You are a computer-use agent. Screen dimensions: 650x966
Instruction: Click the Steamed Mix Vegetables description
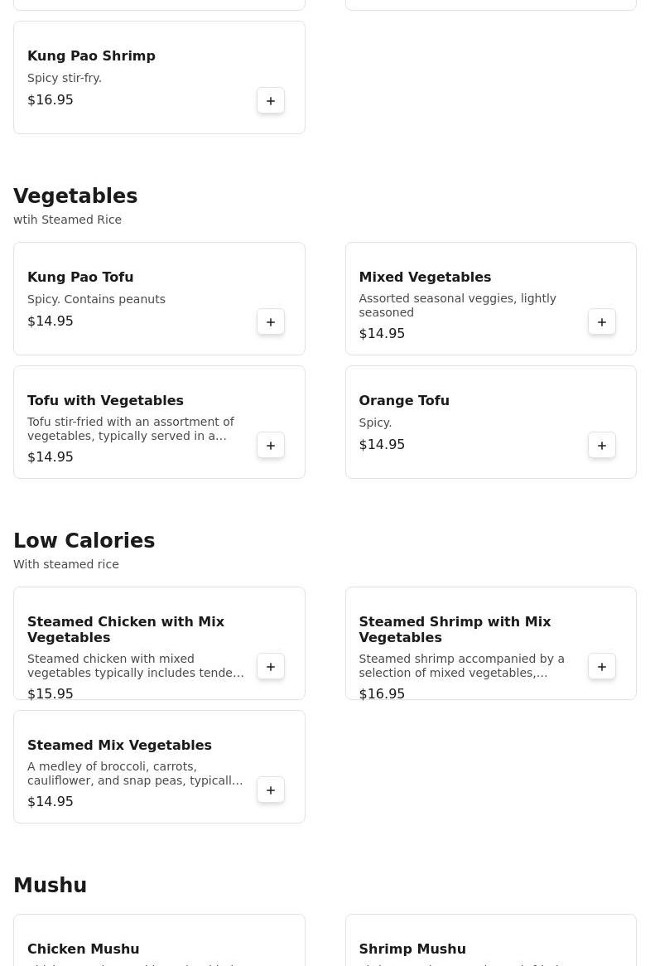[135, 773]
